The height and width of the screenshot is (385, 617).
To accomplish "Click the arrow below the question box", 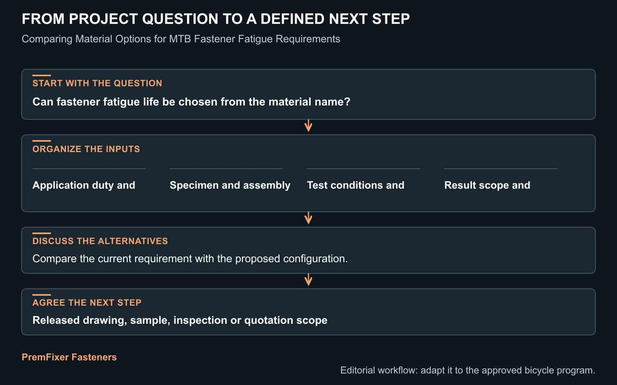I will pyautogui.click(x=308, y=126).
